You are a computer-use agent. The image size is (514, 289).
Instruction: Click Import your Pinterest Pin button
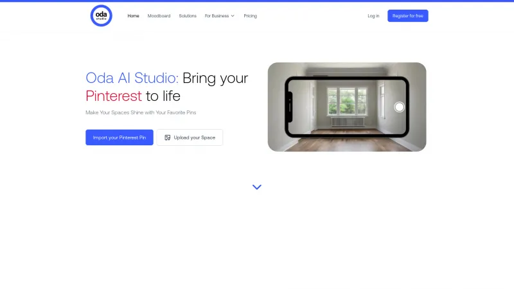(120, 137)
